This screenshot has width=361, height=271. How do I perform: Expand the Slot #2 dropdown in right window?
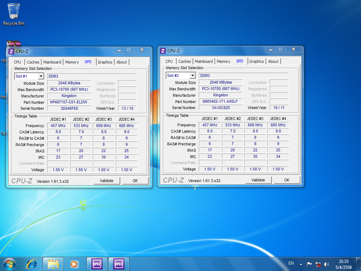click(192, 76)
